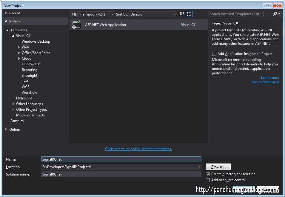
Task: Select Silverlight category
Action: pyautogui.click(x=30, y=76)
